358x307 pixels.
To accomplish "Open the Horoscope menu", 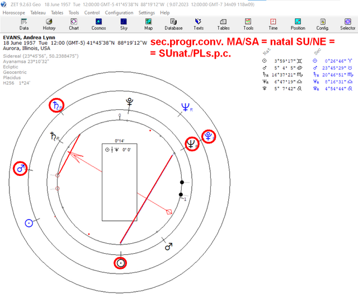I will (13, 12).
